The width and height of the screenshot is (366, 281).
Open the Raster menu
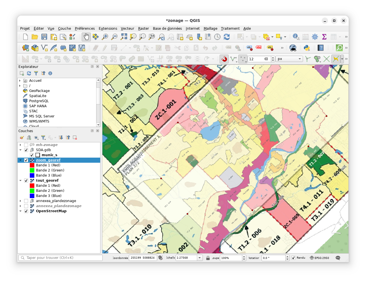pos(143,29)
